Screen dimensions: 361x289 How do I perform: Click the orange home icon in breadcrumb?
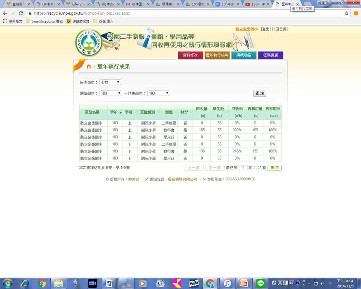[x=89, y=67]
